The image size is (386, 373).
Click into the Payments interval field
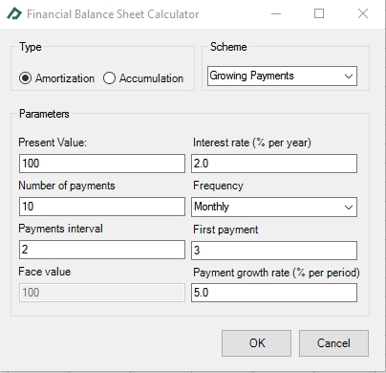coord(102,250)
